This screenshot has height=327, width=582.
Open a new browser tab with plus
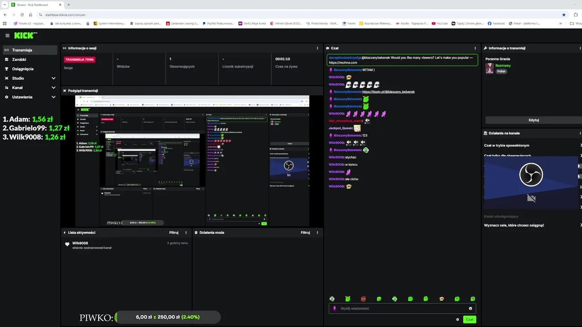[x=68, y=5]
